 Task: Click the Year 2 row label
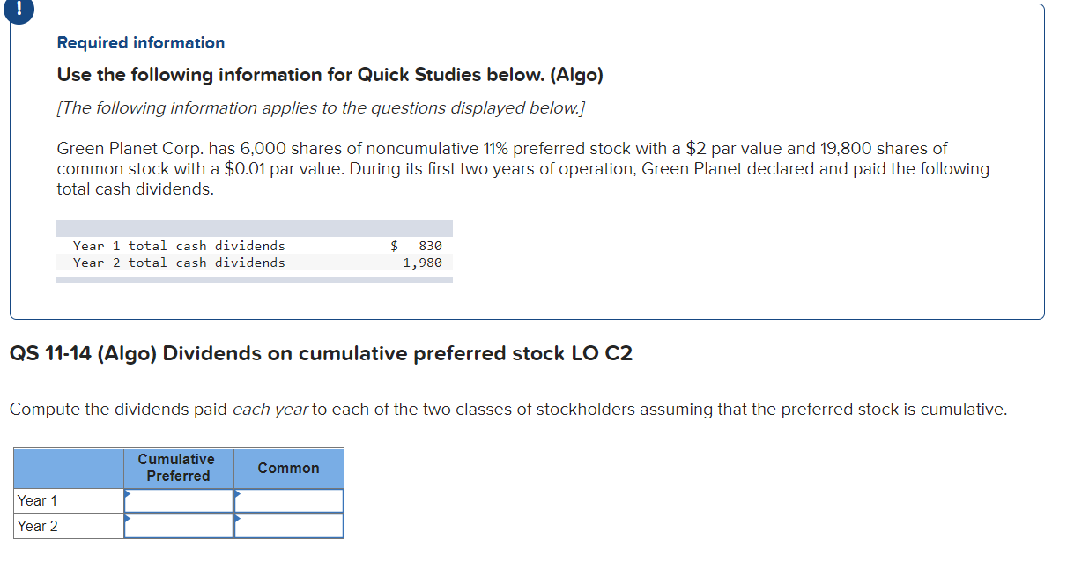[37, 526]
